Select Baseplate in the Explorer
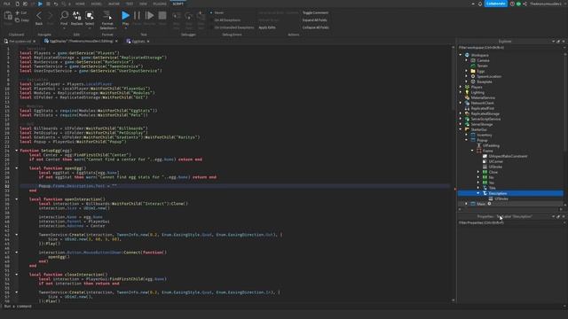The height and width of the screenshot is (319, 568). [485, 82]
